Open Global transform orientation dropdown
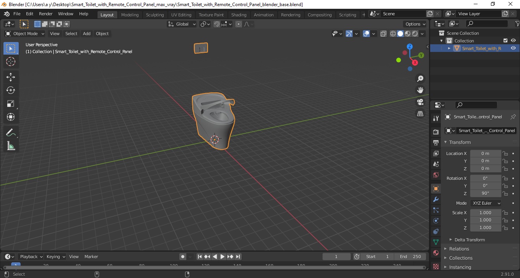 click(x=182, y=24)
